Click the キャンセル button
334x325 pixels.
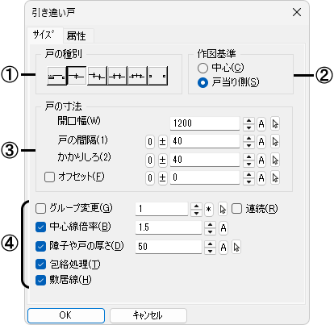pyautogui.click(x=148, y=315)
